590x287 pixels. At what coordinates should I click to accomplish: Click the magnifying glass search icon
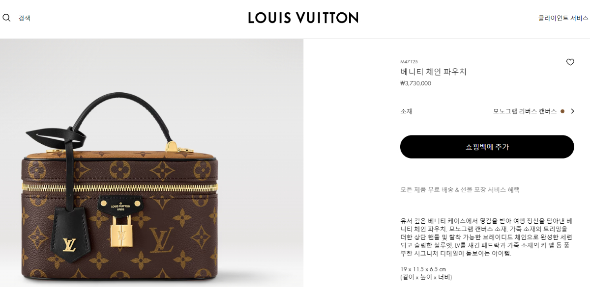(6, 18)
